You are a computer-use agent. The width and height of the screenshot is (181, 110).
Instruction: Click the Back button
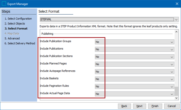pos(124,106)
